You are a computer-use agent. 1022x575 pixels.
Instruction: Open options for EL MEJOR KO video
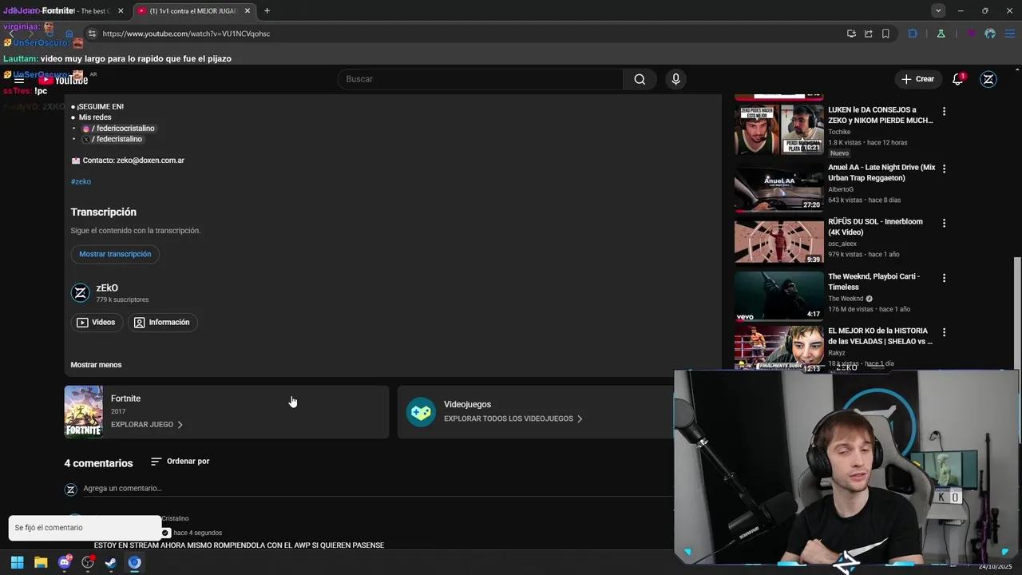pyautogui.click(x=944, y=332)
